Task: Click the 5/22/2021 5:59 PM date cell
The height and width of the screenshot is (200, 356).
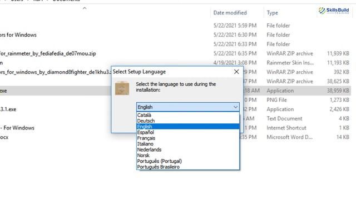Action: (235, 26)
